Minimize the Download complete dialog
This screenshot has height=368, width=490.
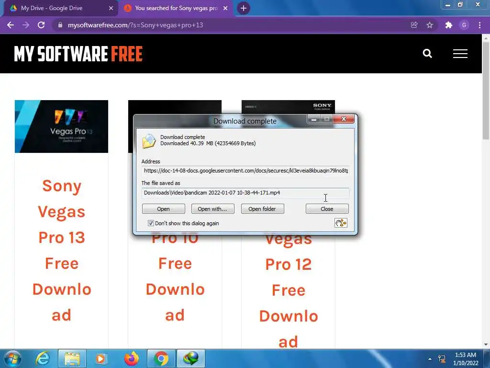click(x=314, y=119)
